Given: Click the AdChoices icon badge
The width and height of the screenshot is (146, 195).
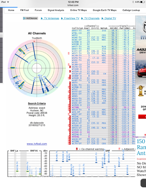Looking at the screenshot, I should (30, 18).
